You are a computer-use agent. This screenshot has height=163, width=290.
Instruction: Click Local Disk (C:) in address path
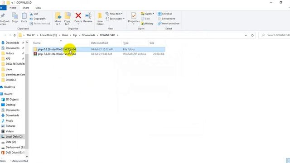[x=48, y=35]
